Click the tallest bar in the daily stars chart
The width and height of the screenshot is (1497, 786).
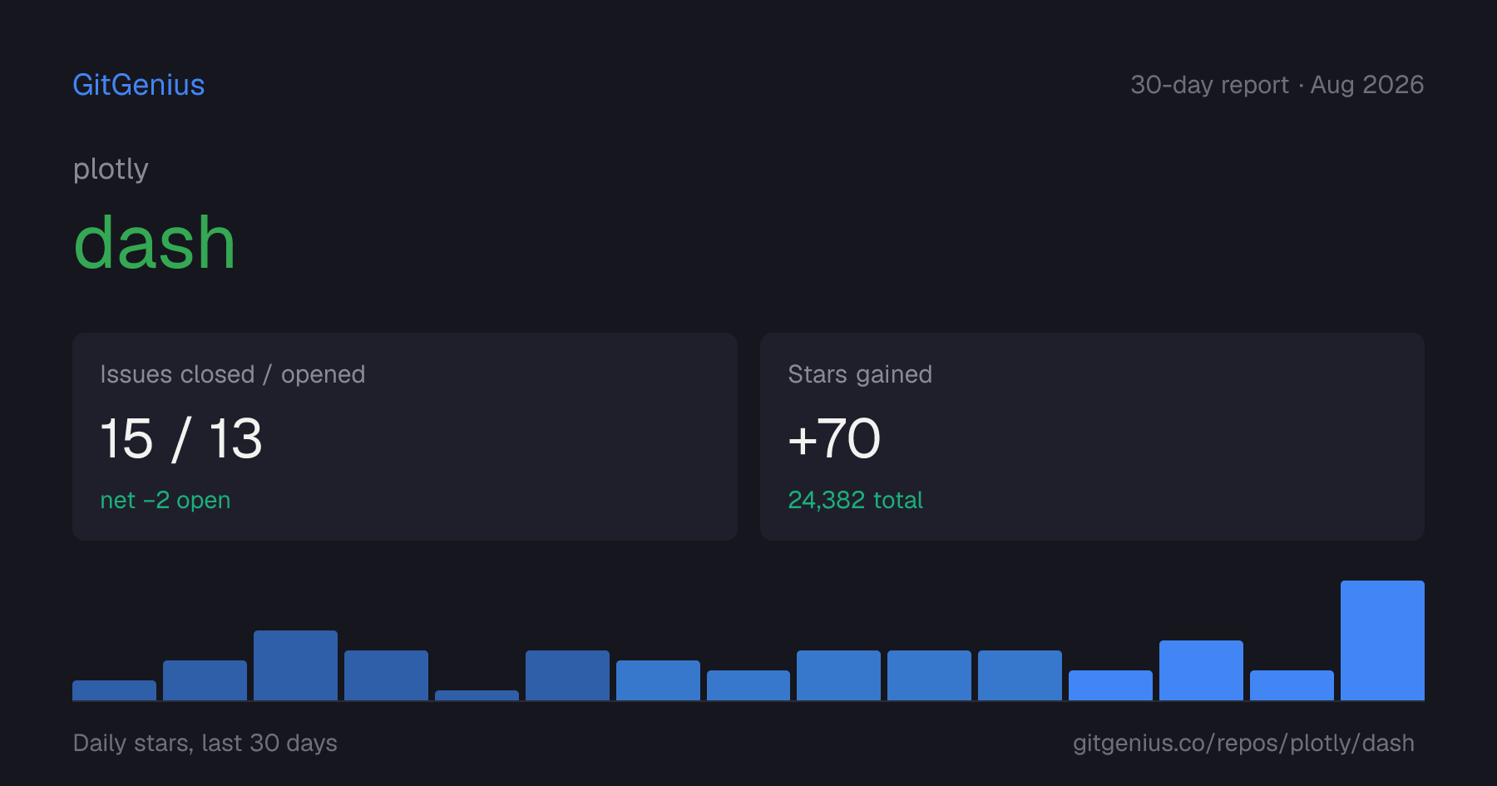pyautogui.click(x=1382, y=640)
